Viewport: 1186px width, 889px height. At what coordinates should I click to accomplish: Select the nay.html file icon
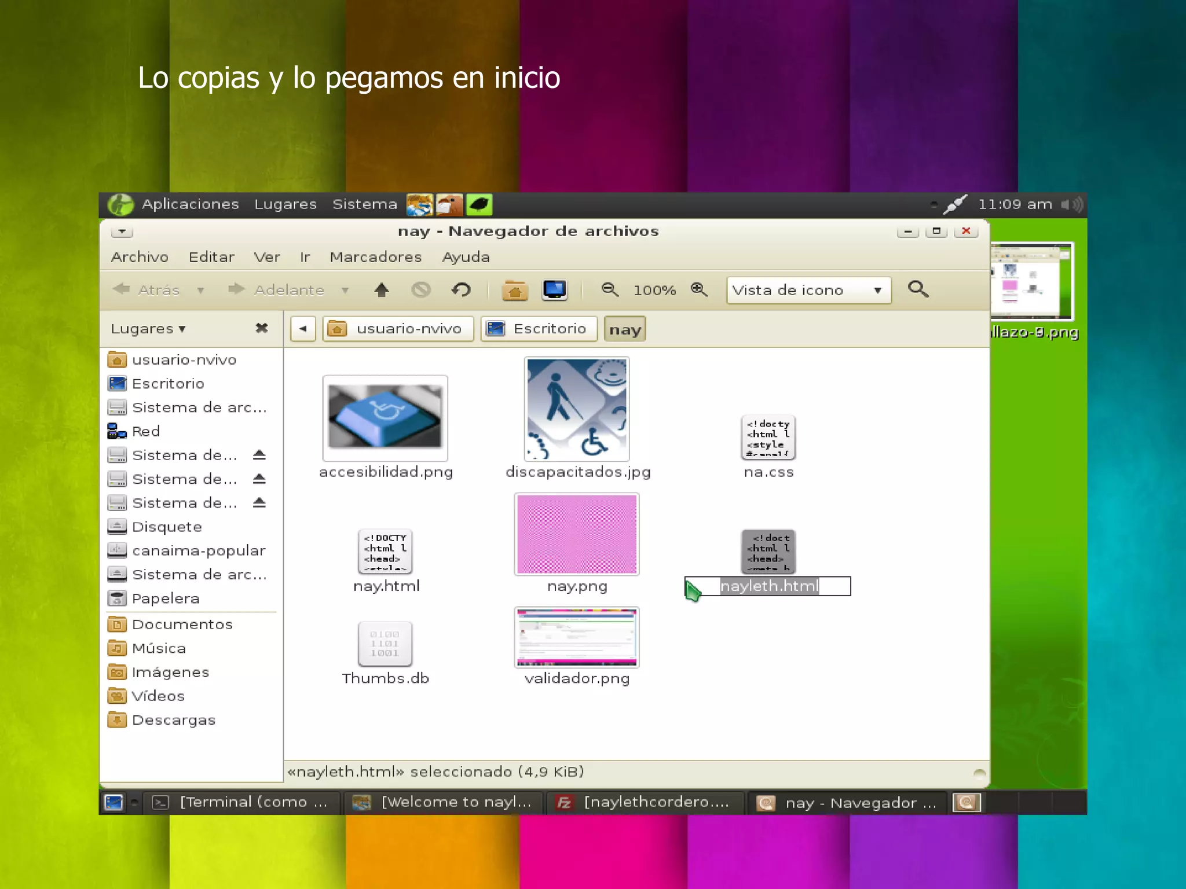click(x=385, y=551)
